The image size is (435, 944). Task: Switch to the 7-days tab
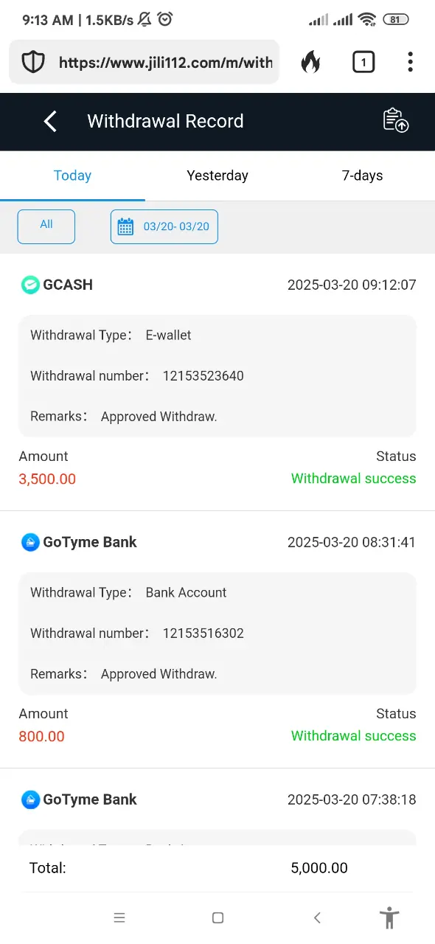363,176
